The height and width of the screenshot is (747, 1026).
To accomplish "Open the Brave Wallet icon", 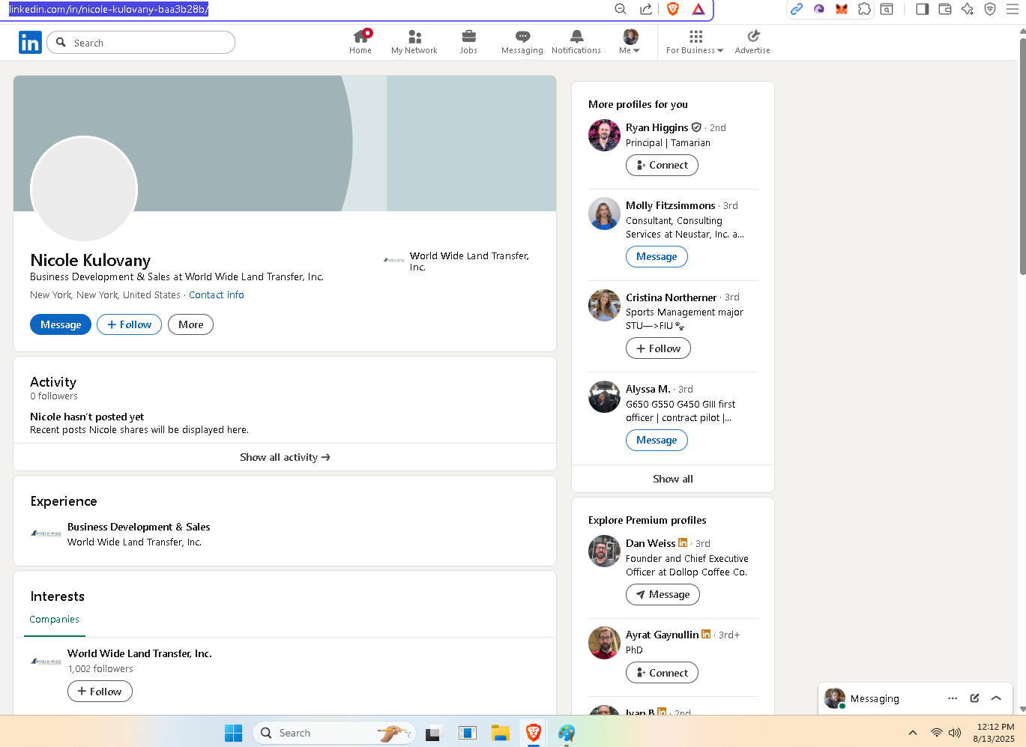I will (945, 9).
